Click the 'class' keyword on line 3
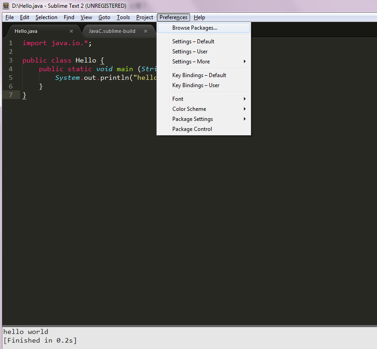The height and width of the screenshot is (349, 377). tap(61, 60)
